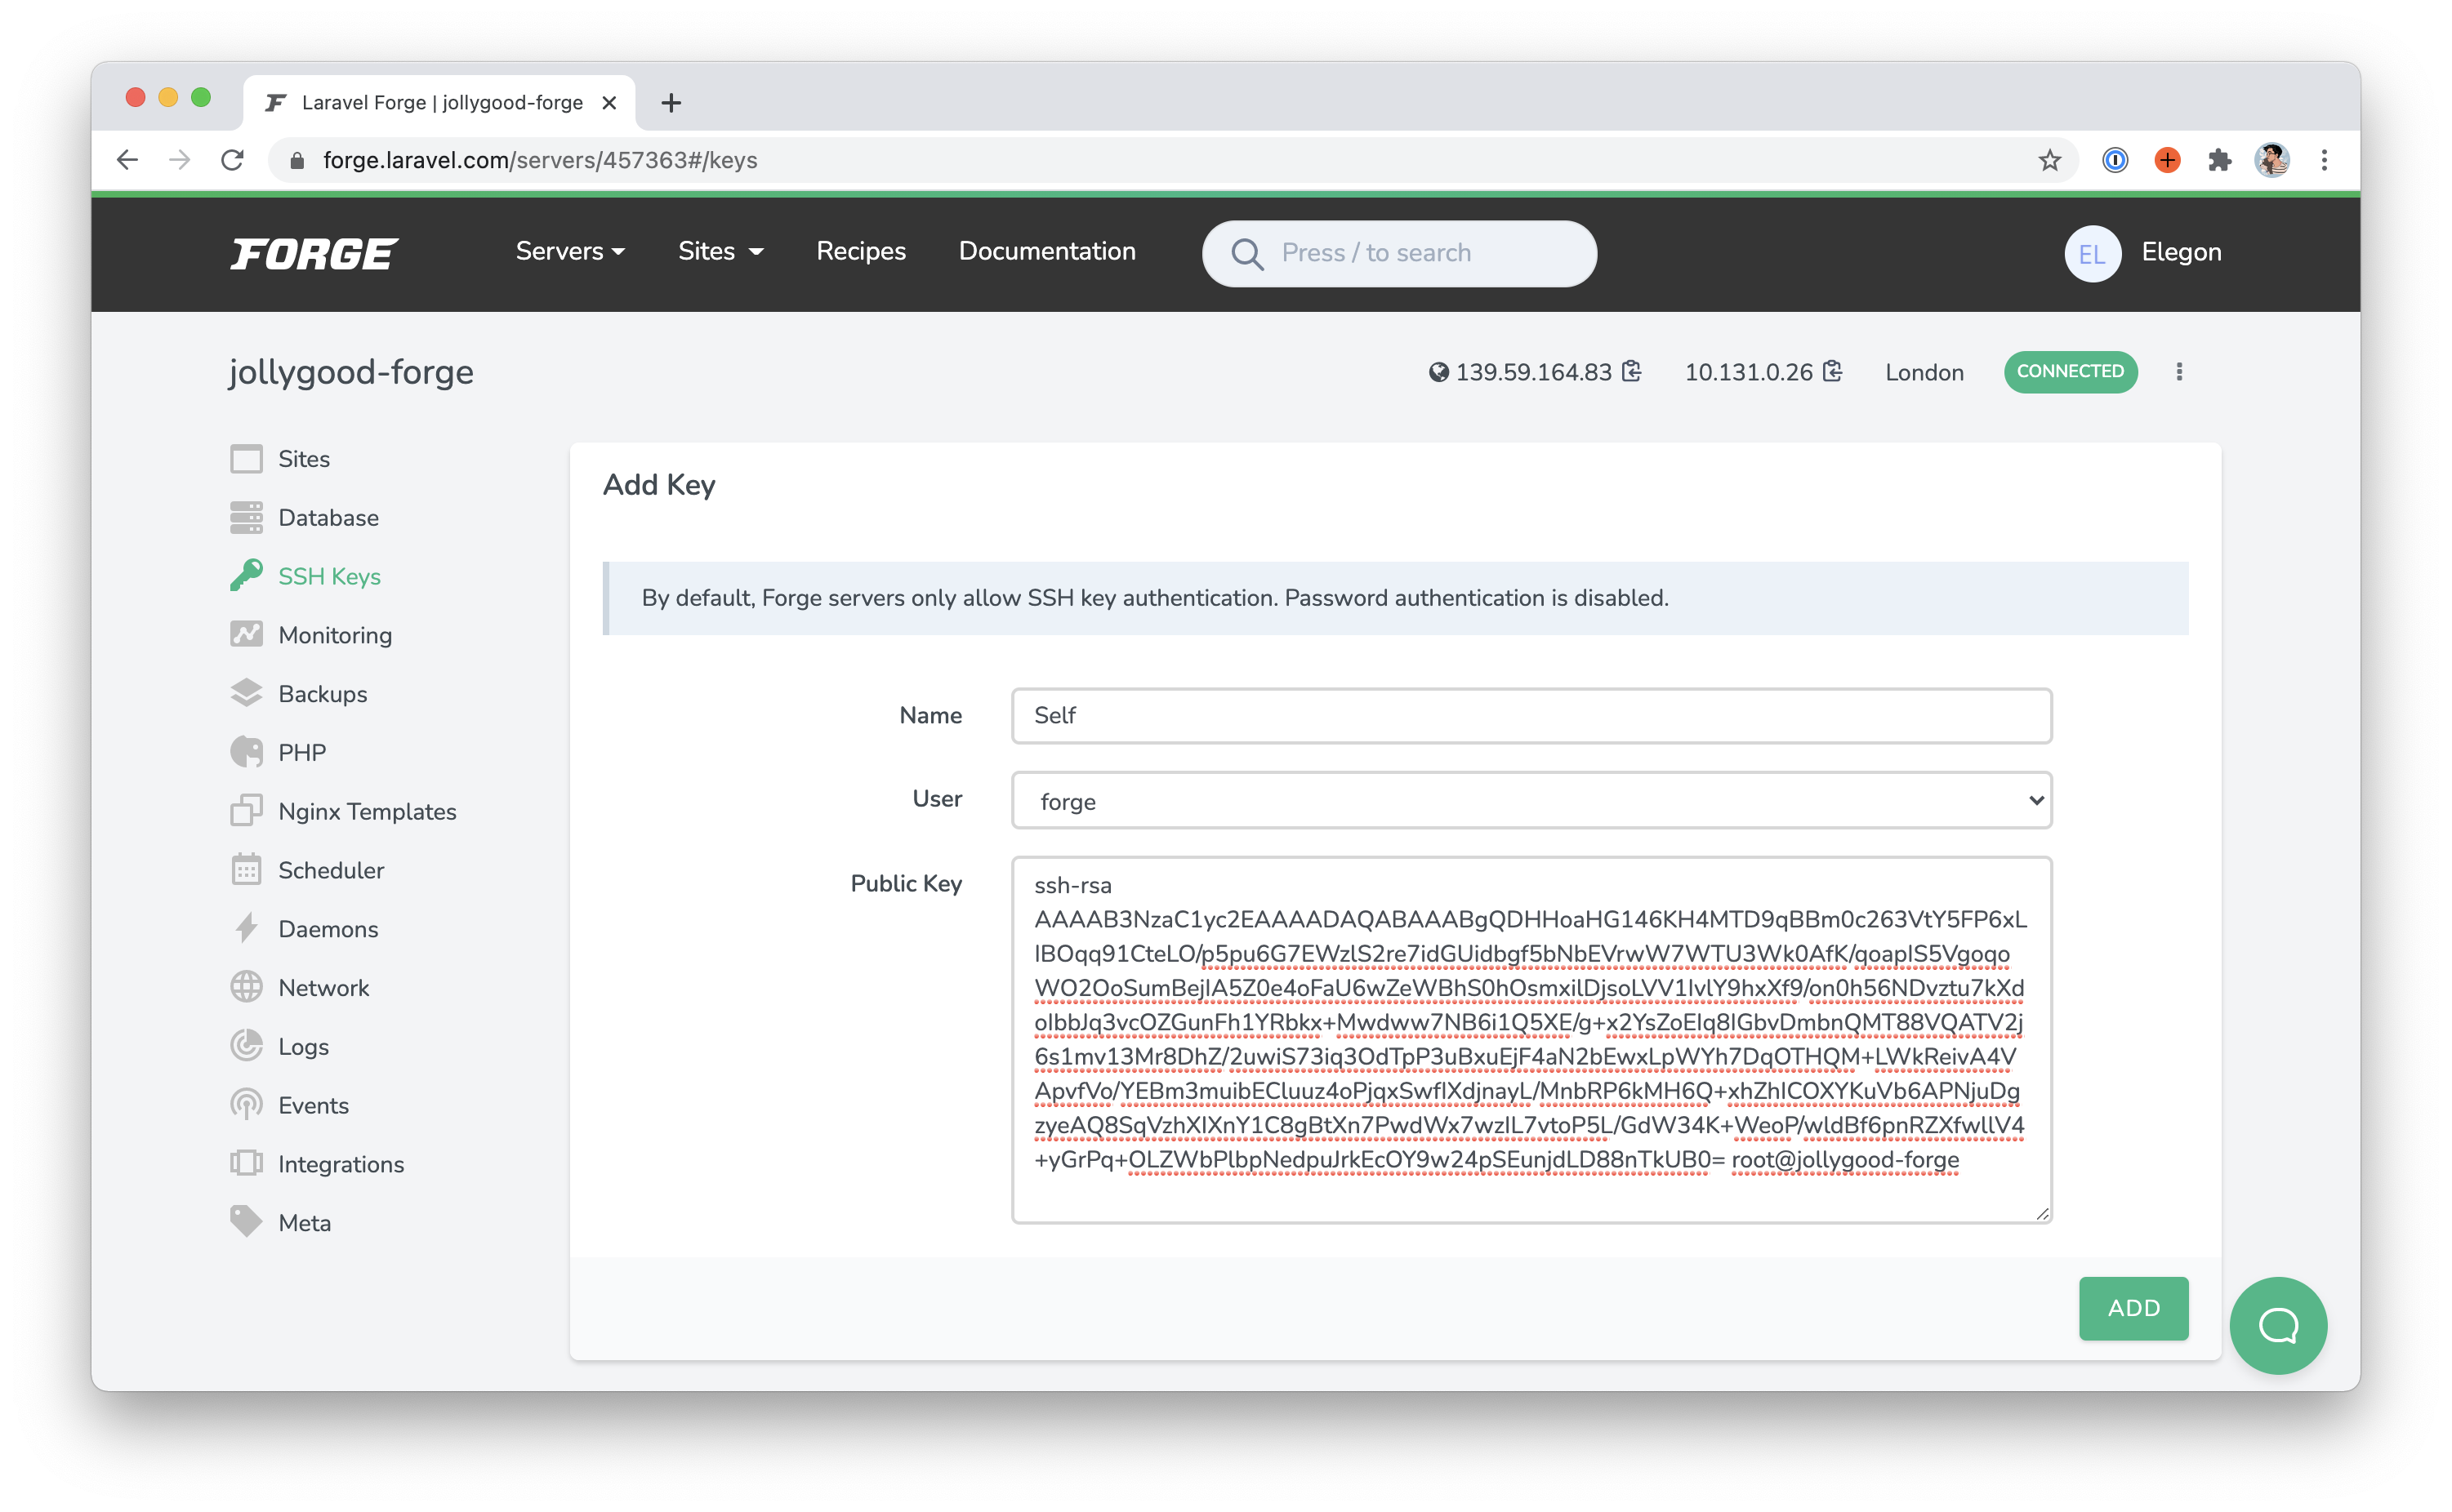Copy private IP 10.131.0.26 to clipboard

pos(1832,372)
